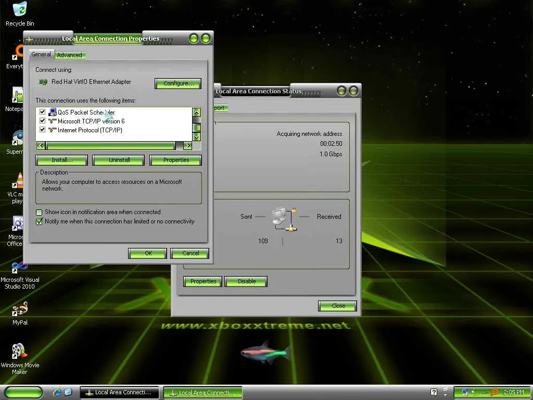
Task: Switch to first Local Area Connection taskbar button
Action: (x=120, y=393)
